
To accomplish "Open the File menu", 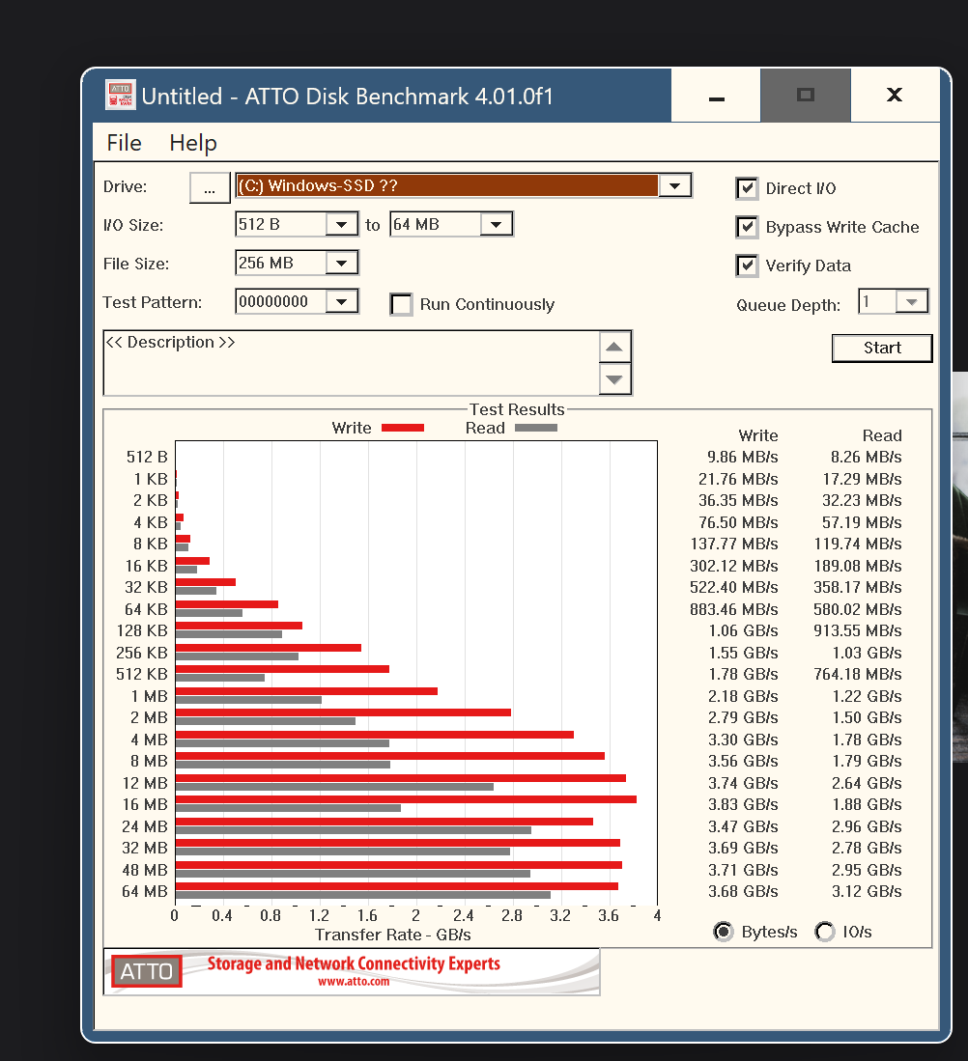I will (x=124, y=143).
